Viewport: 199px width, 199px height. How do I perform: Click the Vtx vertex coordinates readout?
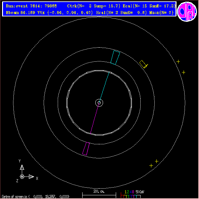(x=65, y=12)
